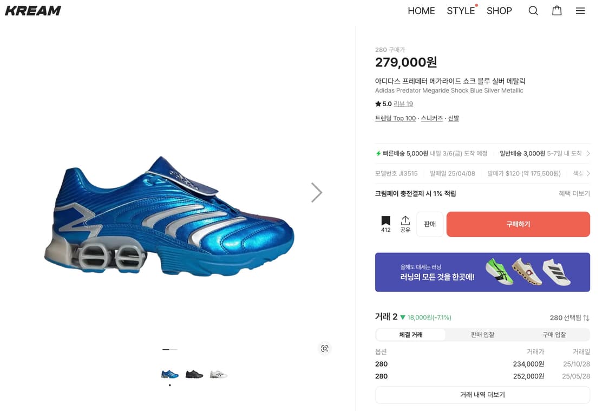Click 거래 내역 더보기 to view more trades
The width and height of the screenshot is (609, 411).
coord(482,395)
